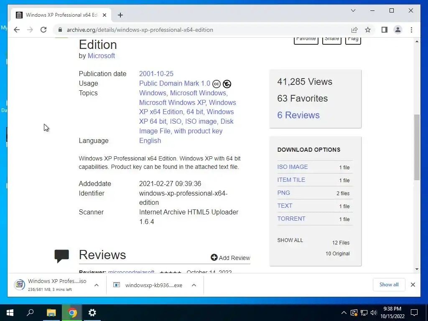Click the page vertical scrollbar thumb
The width and height of the screenshot is (428, 321).
coord(417,148)
